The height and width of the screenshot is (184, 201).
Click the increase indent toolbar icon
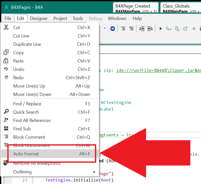tap(150, 29)
